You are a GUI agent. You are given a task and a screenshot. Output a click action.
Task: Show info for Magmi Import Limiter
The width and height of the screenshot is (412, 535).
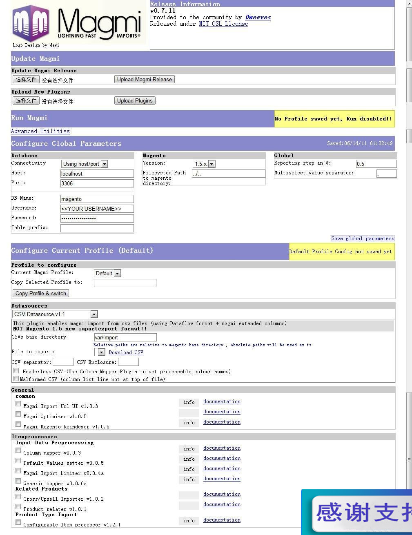[x=189, y=469]
